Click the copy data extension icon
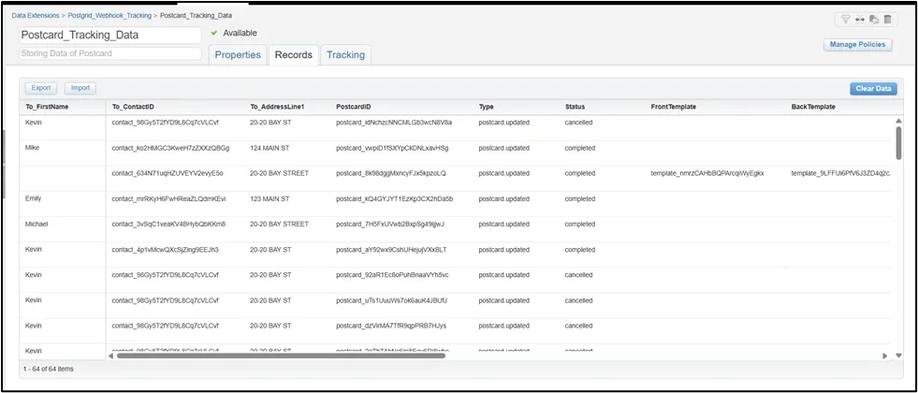 [x=873, y=19]
